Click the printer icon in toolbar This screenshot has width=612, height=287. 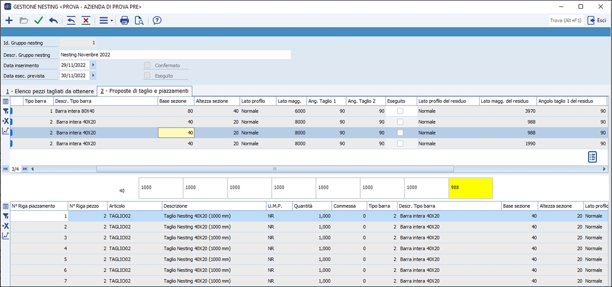pos(124,21)
